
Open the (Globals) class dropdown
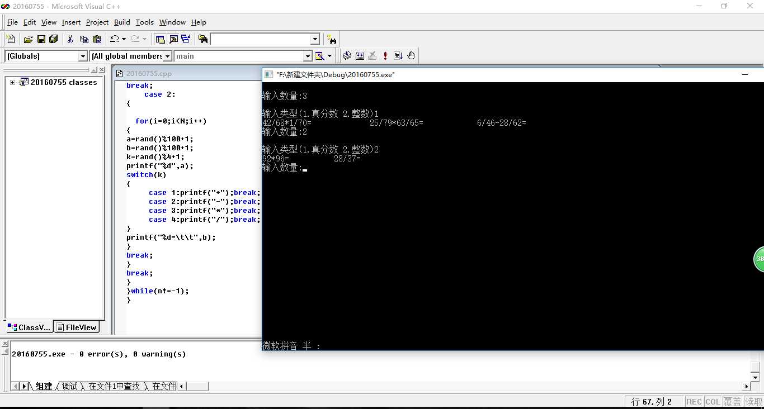[83, 56]
